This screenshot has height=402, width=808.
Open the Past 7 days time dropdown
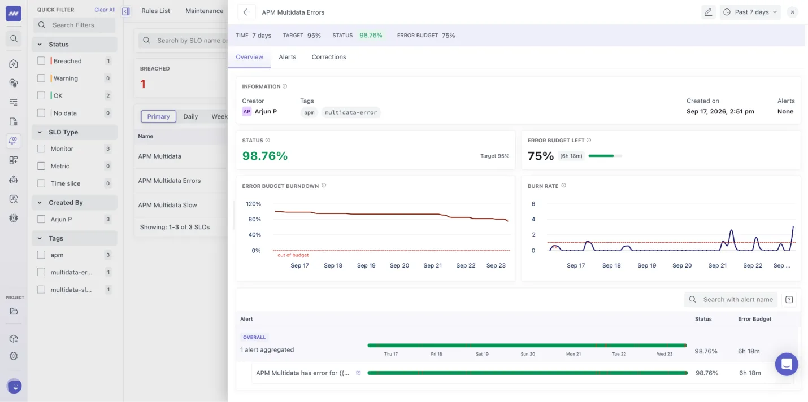tap(750, 12)
